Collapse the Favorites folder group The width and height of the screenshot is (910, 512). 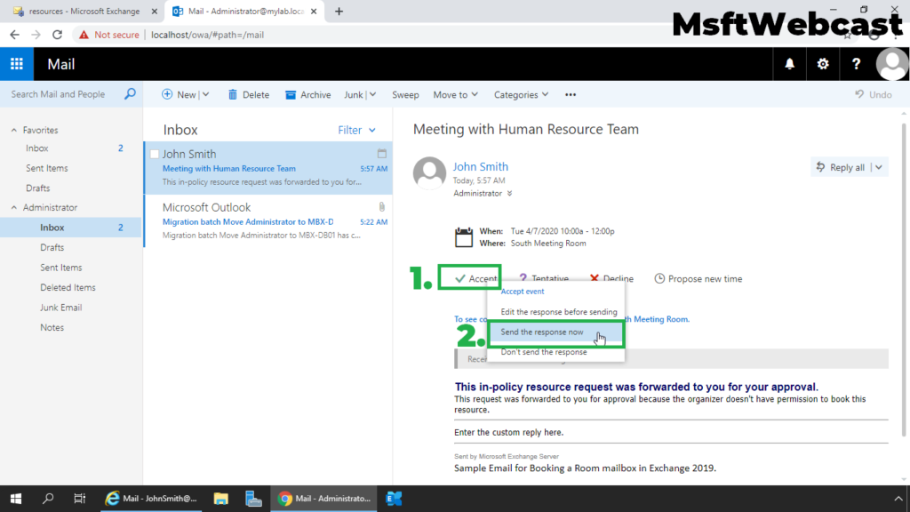(x=14, y=130)
